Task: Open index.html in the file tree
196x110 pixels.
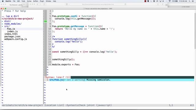Action: pos(11,34)
